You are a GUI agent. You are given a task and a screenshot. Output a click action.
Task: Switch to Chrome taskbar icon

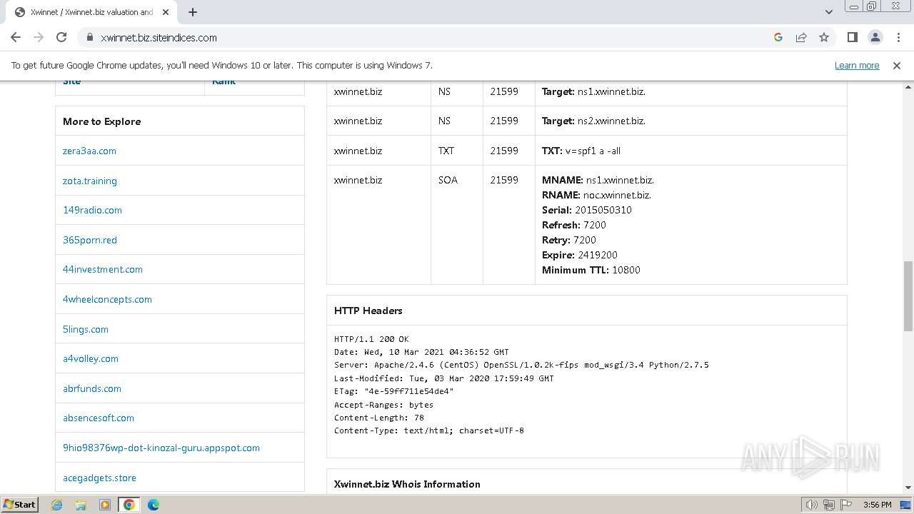pos(129,505)
